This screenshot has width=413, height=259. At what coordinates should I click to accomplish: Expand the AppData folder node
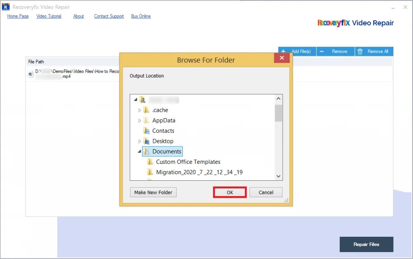coord(140,121)
